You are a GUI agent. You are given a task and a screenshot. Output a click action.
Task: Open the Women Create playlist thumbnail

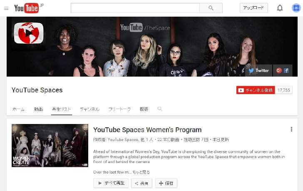pyautogui.click(x=50, y=145)
